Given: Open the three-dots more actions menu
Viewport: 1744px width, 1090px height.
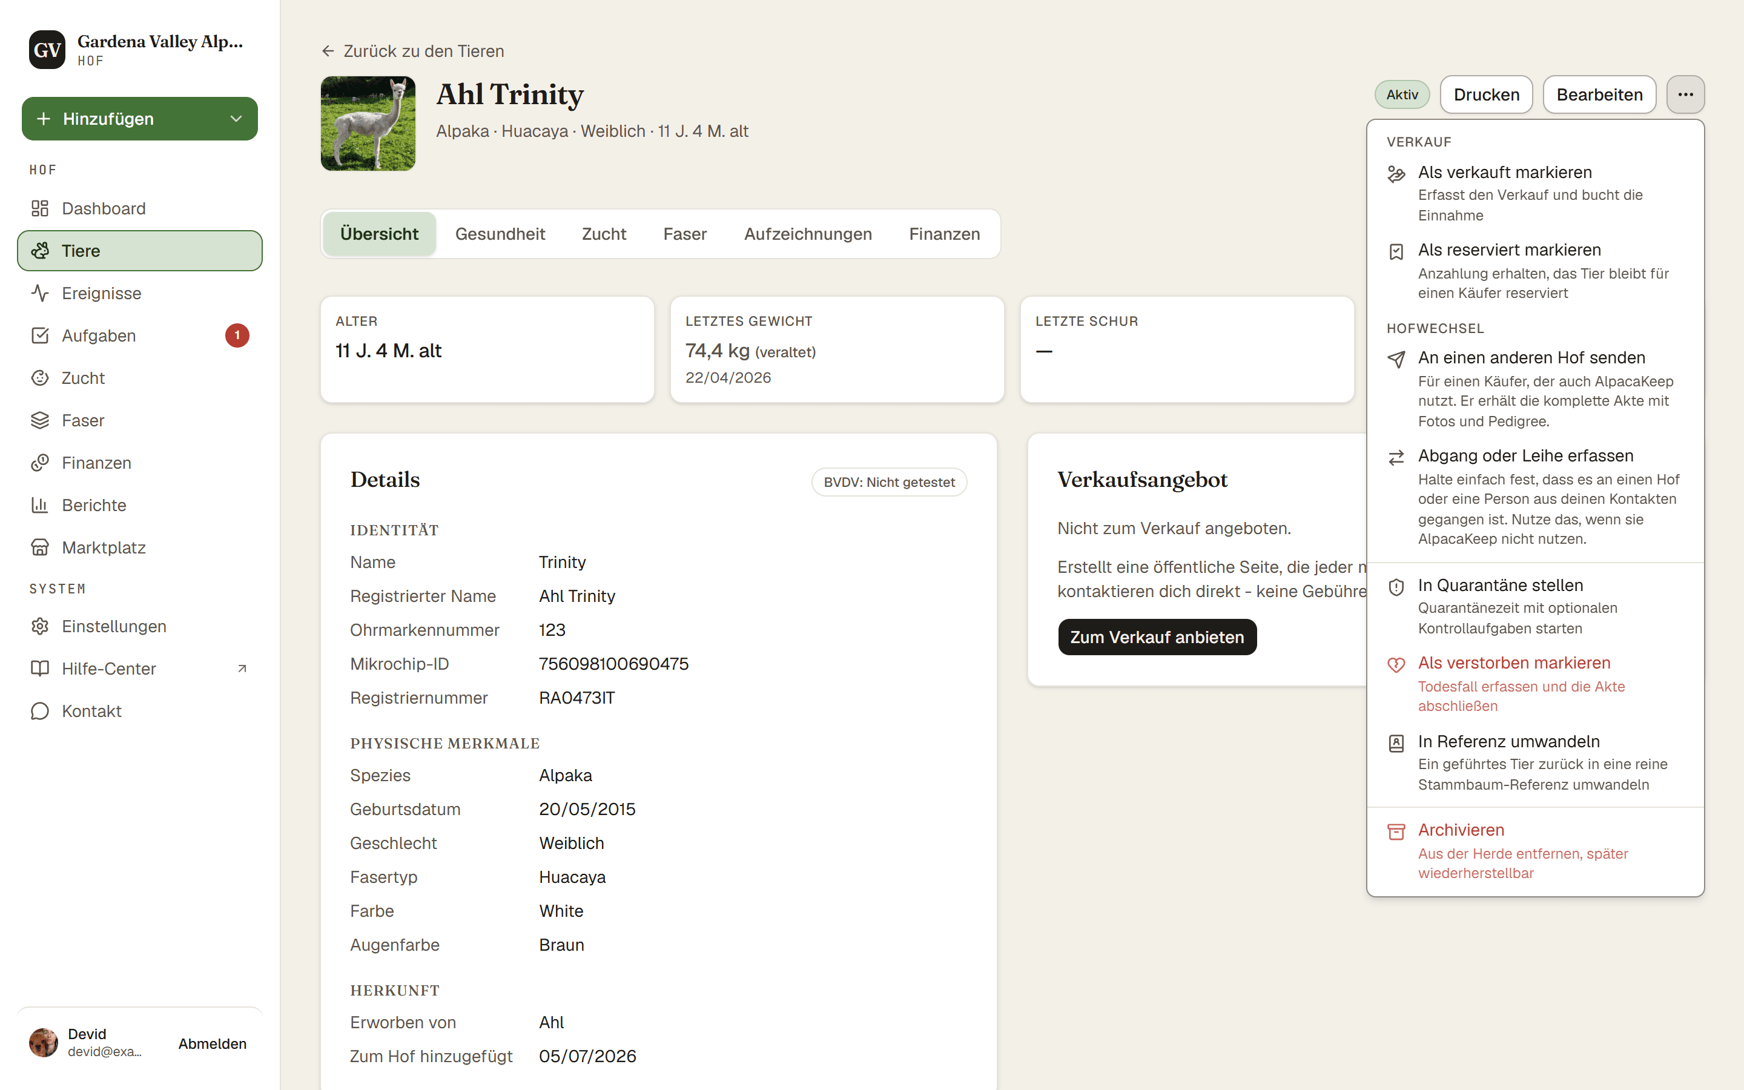Looking at the screenshot, I should pyautogui.click(x=1685, y=94).
